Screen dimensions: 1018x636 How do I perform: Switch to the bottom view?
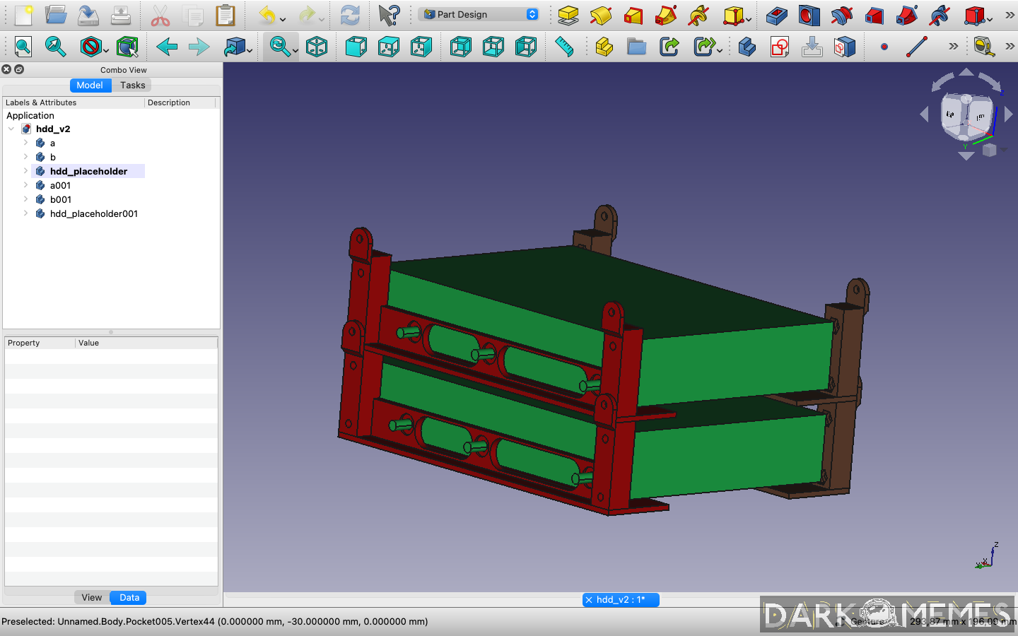(x=493, y=47)
